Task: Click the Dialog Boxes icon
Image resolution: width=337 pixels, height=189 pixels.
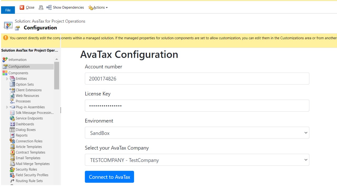Action: (12, 130)
